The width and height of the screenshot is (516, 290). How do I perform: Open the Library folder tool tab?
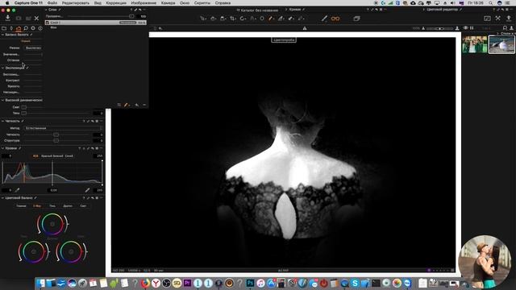[4, 28]
